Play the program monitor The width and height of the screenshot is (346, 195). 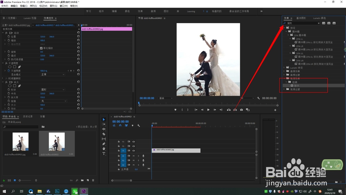coord(208,110)
